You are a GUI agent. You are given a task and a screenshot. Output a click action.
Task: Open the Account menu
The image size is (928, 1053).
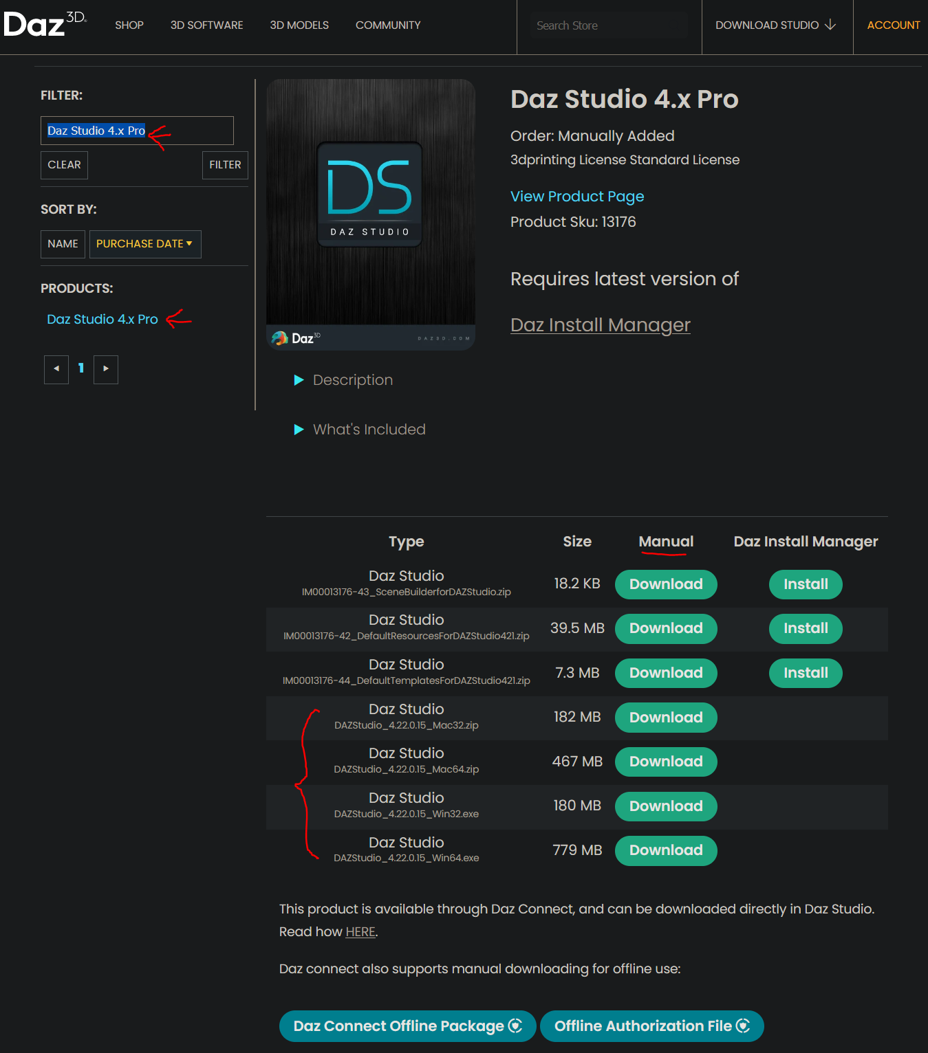coord(894,25)
